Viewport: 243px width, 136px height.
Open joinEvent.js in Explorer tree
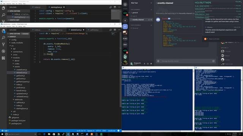[x=21, y=88]
